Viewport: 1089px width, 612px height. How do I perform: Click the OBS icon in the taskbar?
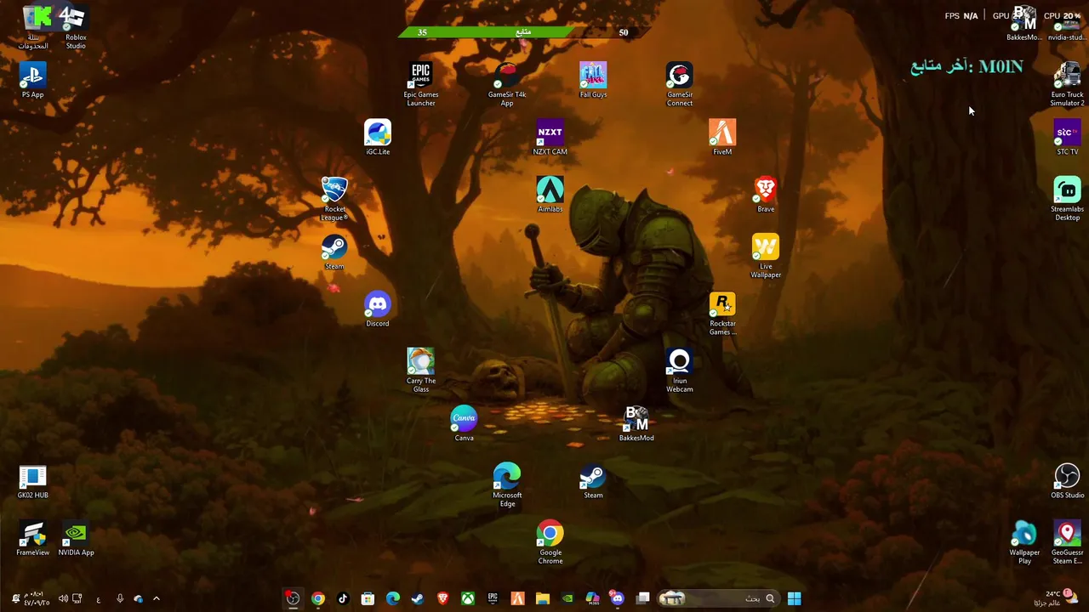click(x=293, y=598)
